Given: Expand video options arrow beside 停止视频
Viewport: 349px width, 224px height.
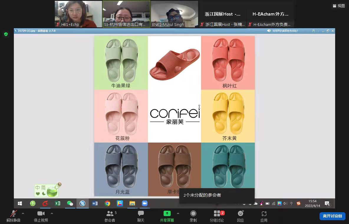Looking at the screenshot, I should (52, 213).
